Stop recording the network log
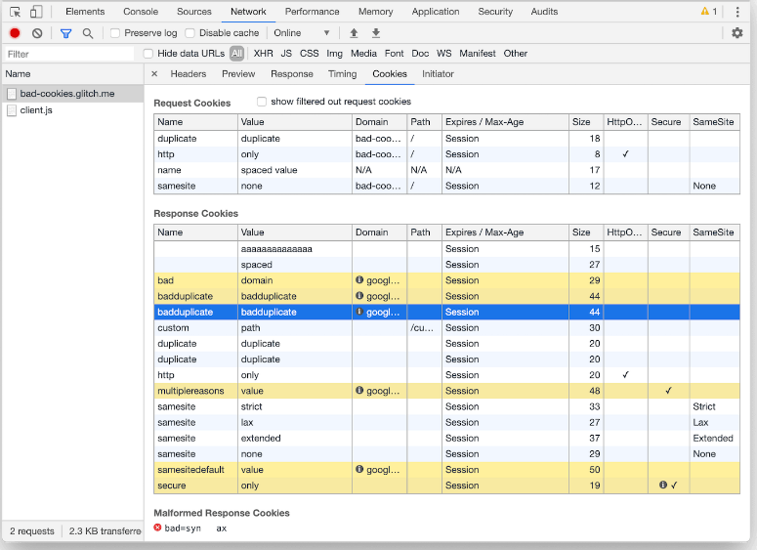757x550 pixels. click(15, 33)
